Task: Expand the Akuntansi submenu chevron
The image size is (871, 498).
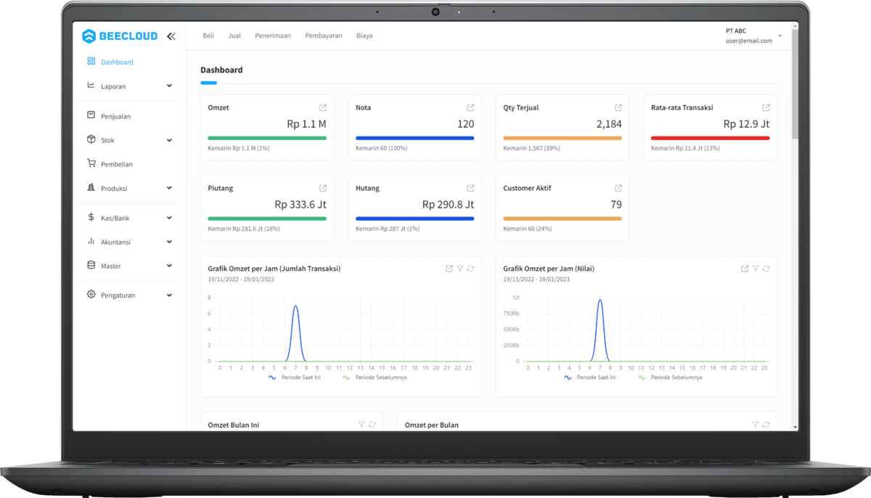Action: 169,242
